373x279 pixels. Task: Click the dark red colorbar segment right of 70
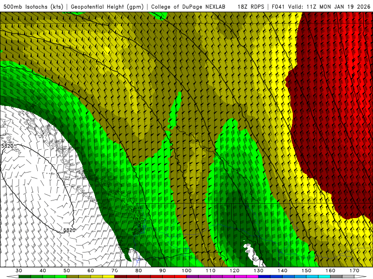click(121, 277)
